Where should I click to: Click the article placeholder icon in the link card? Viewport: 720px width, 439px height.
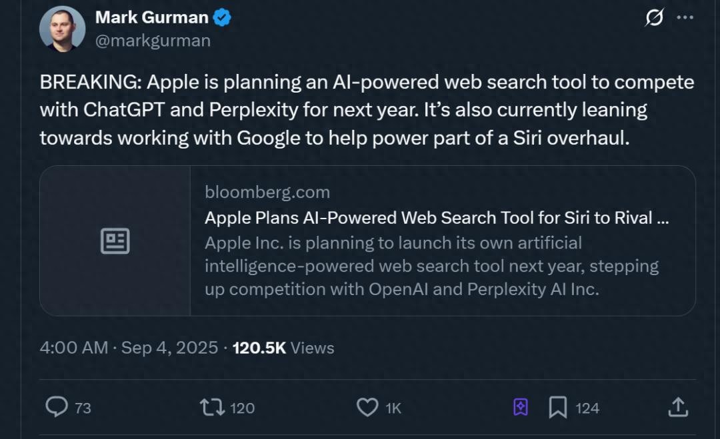(x=115, y=240)
